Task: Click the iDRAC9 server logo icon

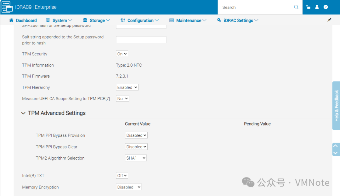Action: point(7,7)
